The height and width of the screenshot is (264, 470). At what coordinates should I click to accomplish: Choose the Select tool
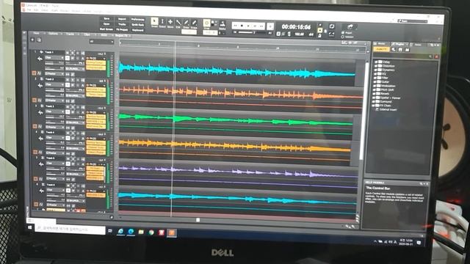tap(162, 22)
